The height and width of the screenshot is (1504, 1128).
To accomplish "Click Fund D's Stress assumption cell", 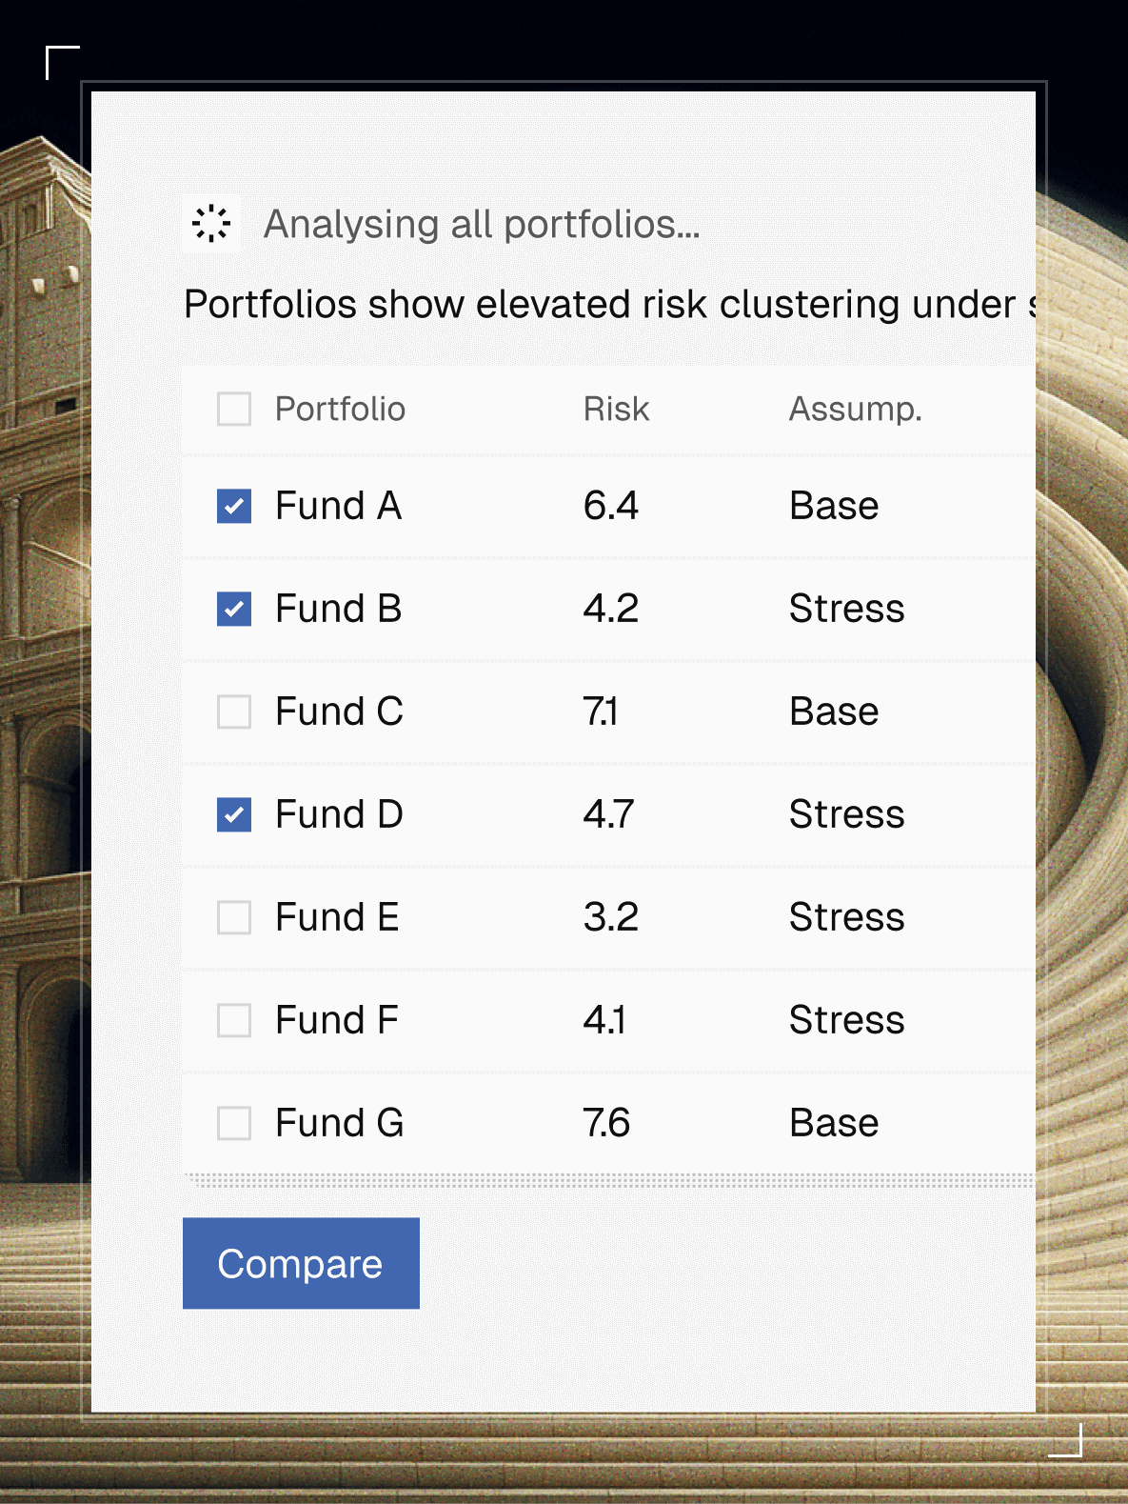I will pos(846,814).
